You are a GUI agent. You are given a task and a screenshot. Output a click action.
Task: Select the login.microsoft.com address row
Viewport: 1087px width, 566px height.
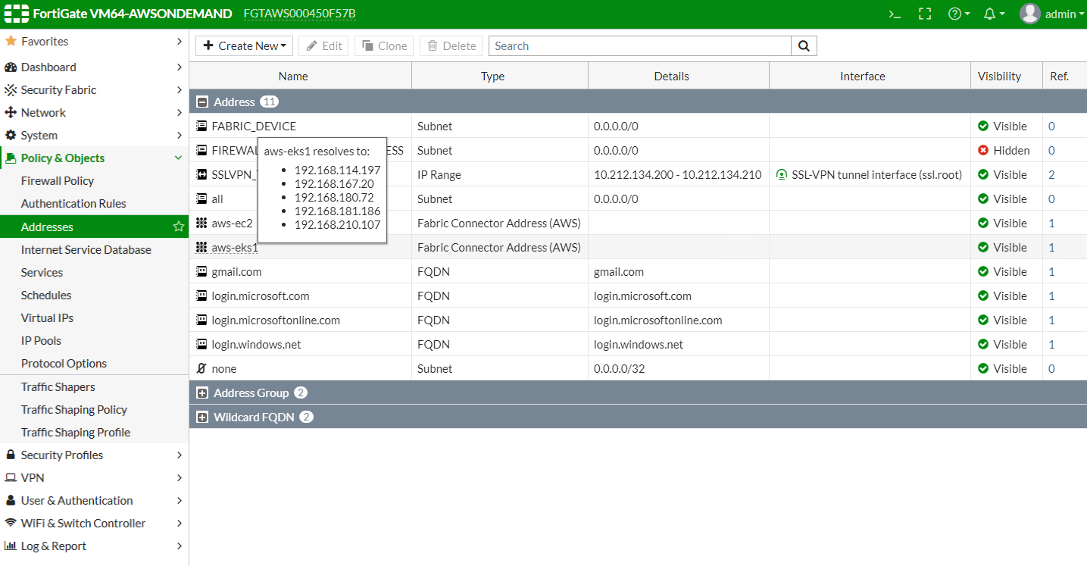point(638,296)
